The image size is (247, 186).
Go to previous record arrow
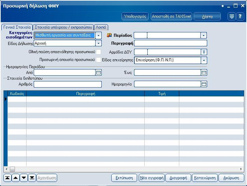pyautogui.click(x=16, y=178)
